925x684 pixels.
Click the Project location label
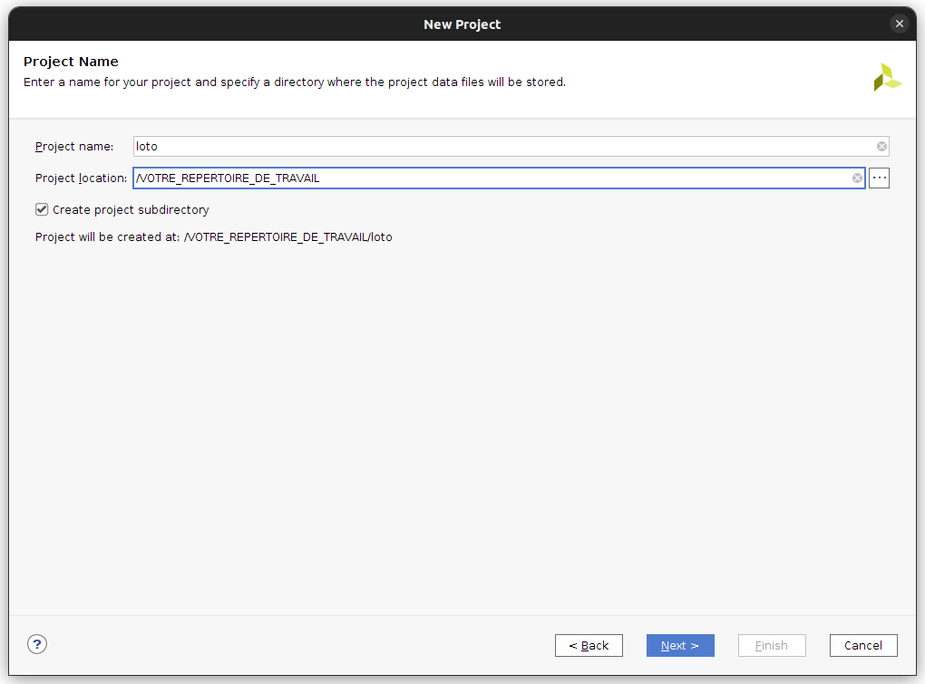tap(81, 178)
